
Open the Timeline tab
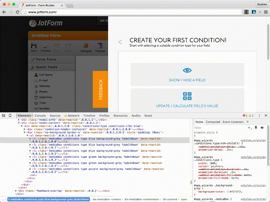click(x=89, y=116)
